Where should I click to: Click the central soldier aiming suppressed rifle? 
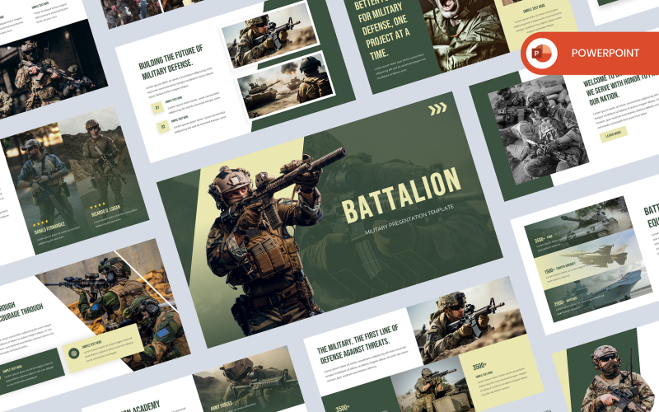269,244
